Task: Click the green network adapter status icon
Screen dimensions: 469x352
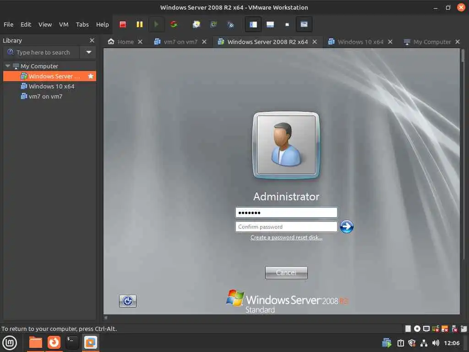Action: [436, 329]
